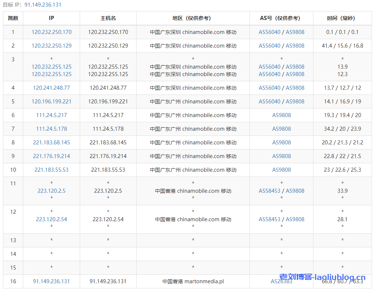Click the hop 5 IP 120.196.199.221
This screenshot has height=291, width=375.
coord(51,101)
